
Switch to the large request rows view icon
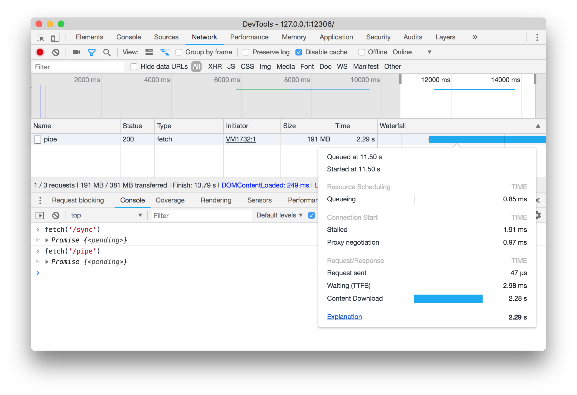(149, 52)
